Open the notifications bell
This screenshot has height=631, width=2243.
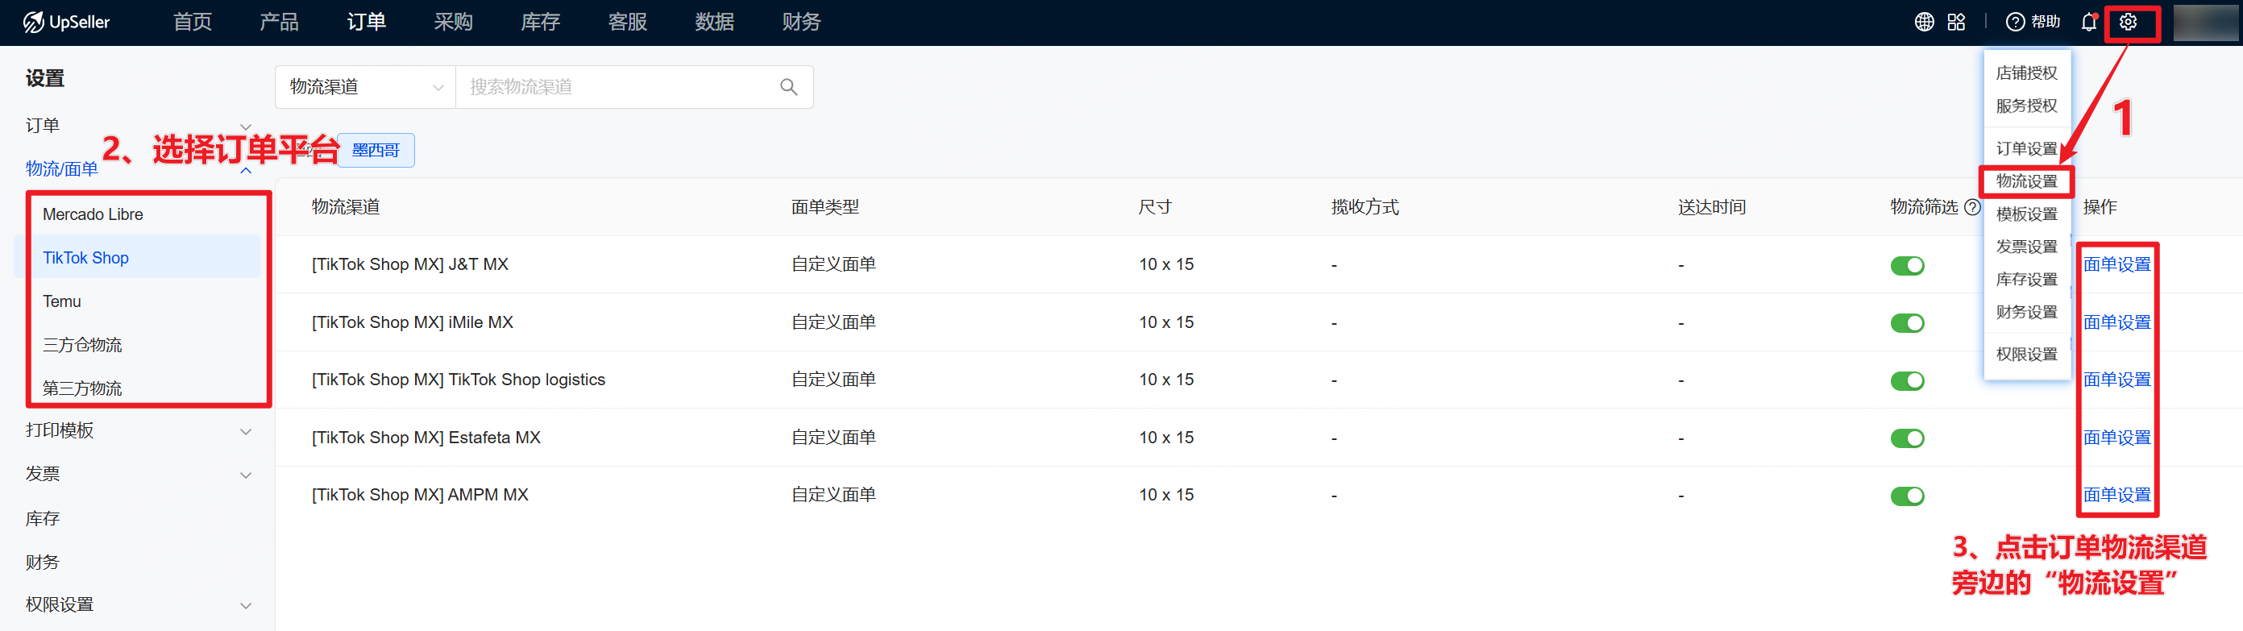(x=2088, y=23)
